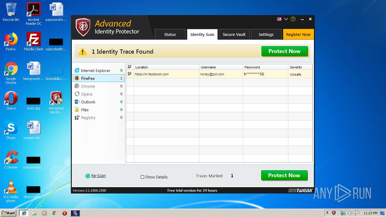Enable the Show Details checkbox
386x217 pixels.
tap(142, 177)
